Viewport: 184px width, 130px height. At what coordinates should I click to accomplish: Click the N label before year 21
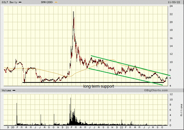(x=58, y=127)
